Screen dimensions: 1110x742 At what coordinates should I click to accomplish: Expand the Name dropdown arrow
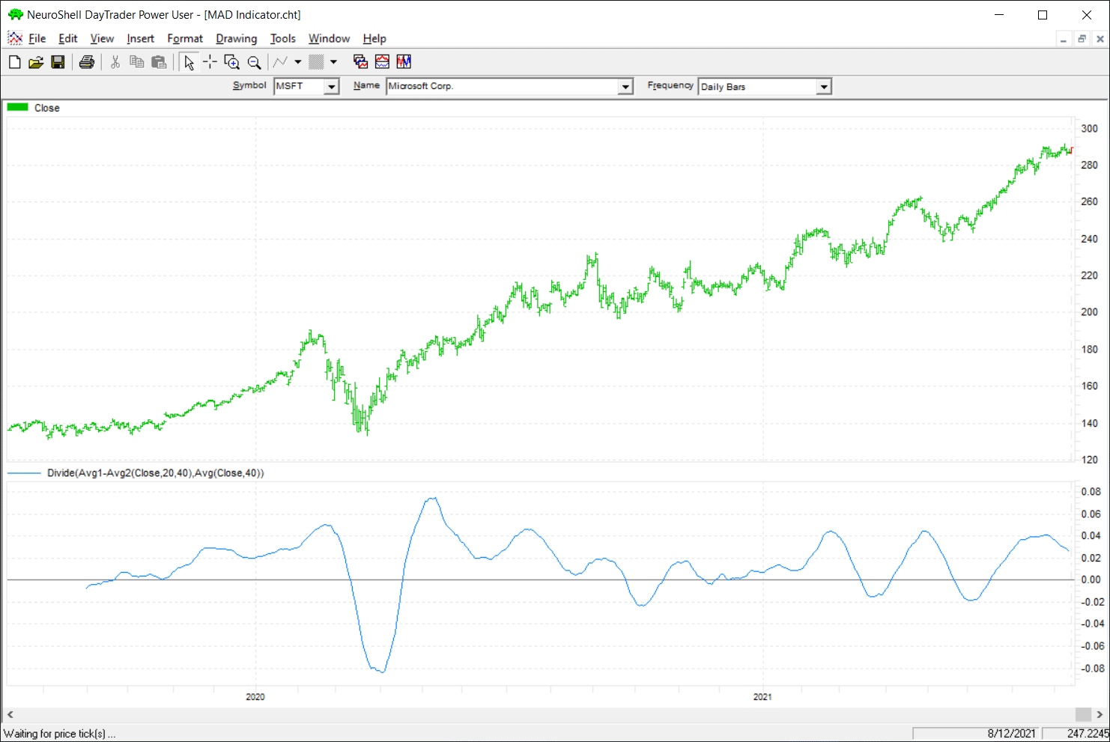[625, 87]
